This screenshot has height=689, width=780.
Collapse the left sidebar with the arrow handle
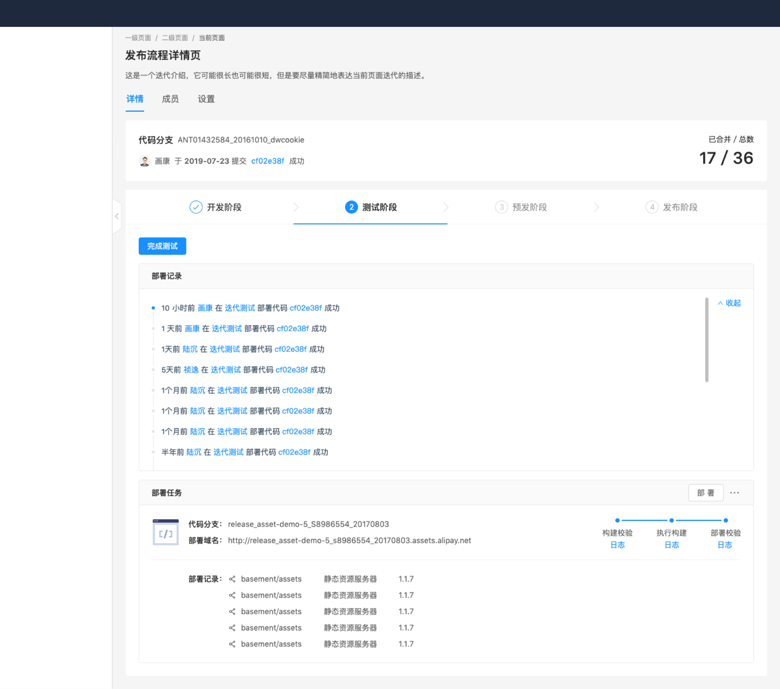[x=117, y=216]
